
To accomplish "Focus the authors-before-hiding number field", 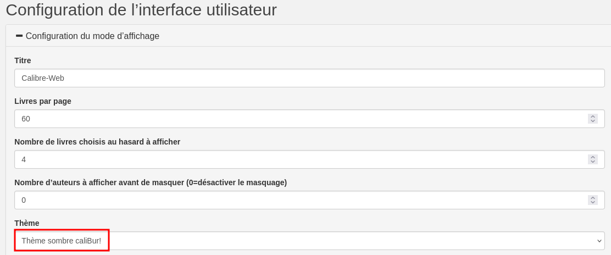I will coord(299,200).
